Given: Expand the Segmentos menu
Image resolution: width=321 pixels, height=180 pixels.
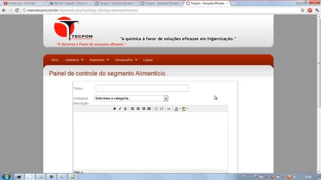Looking at the screenshot, I should click(x=99, y=60).
